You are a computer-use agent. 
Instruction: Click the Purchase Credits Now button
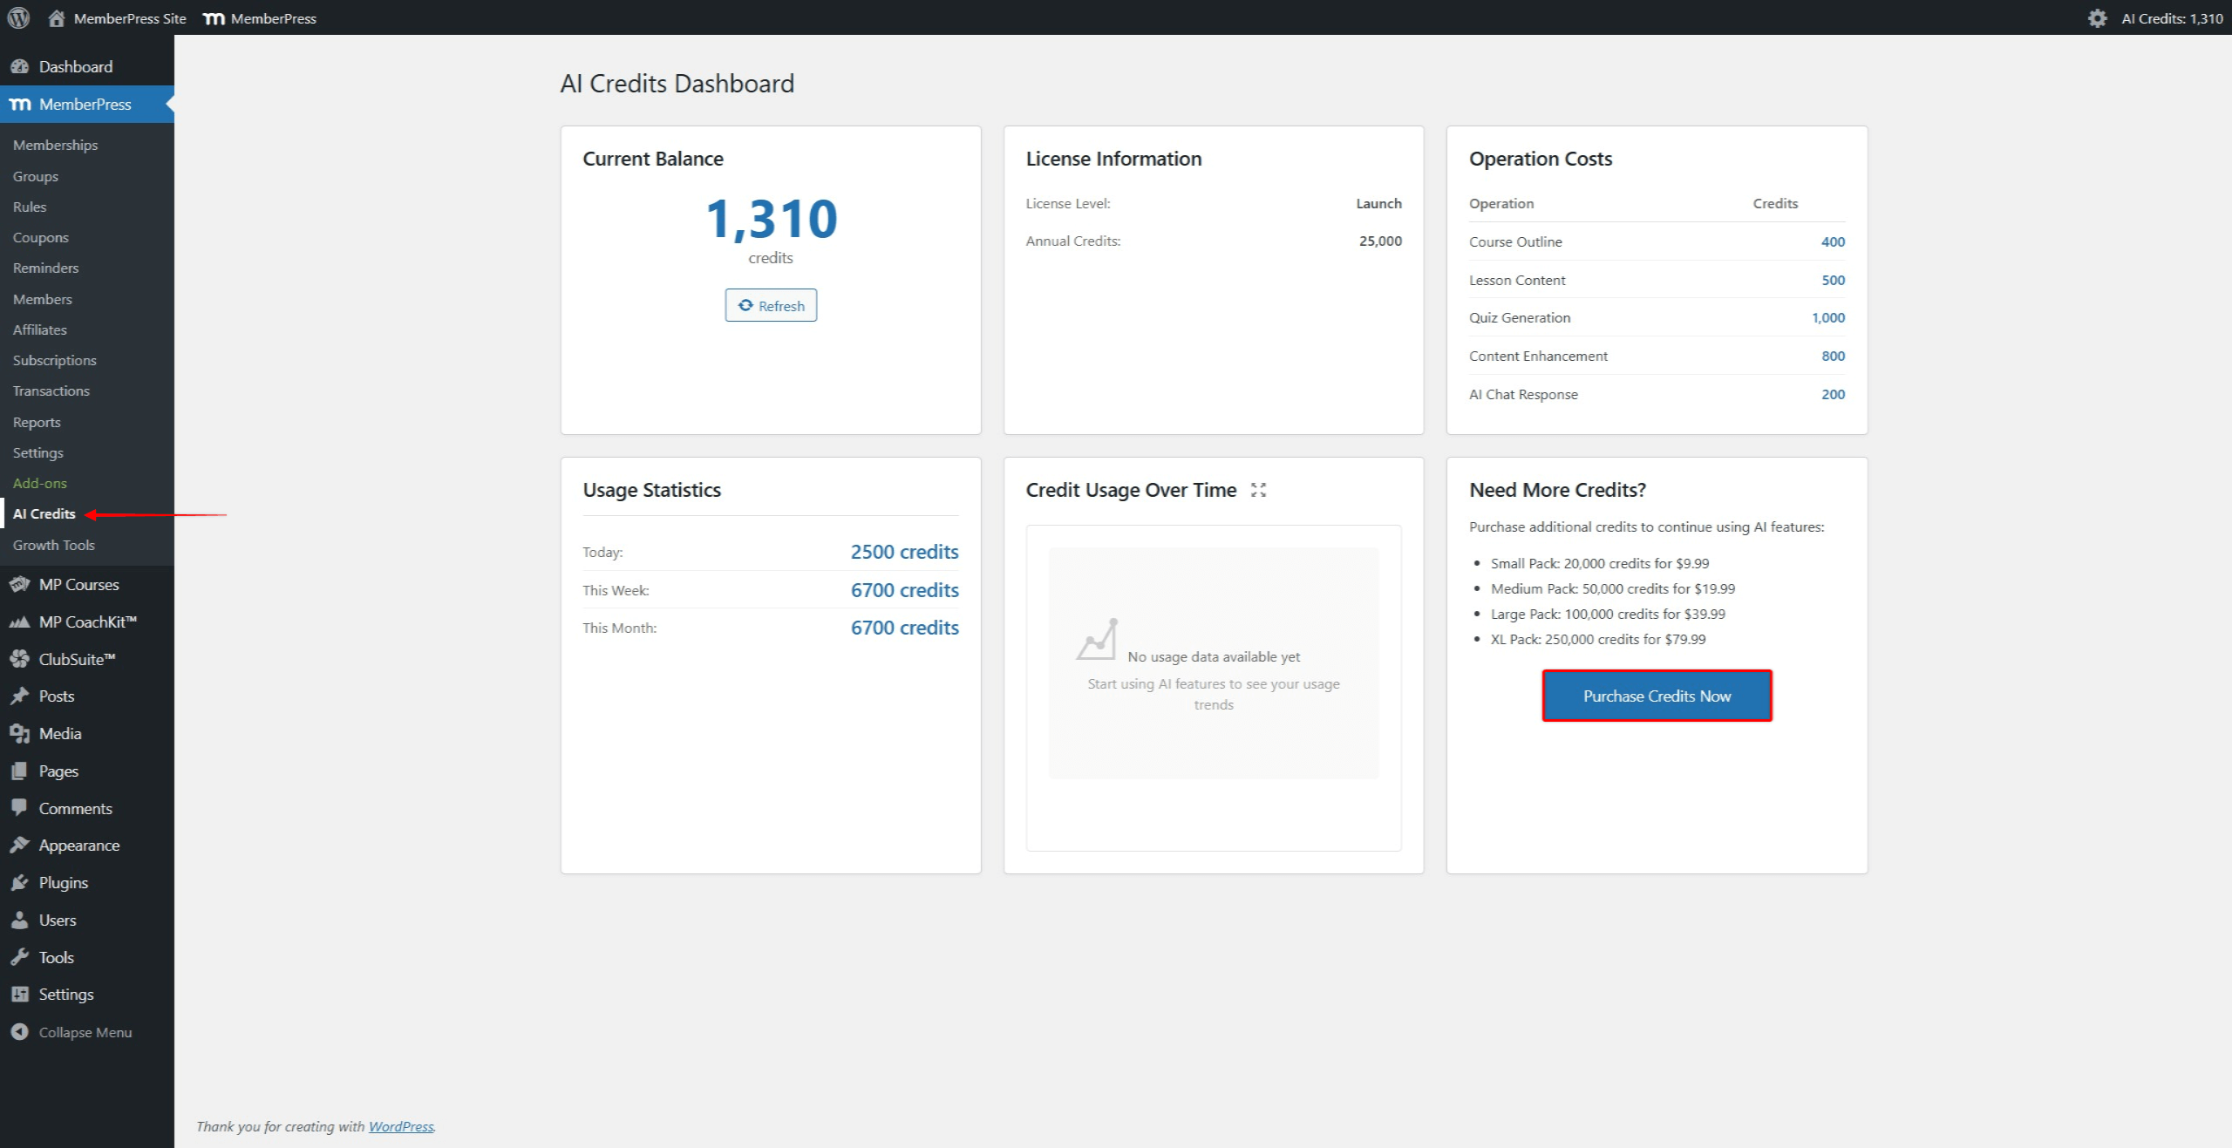pos(1656,696)
